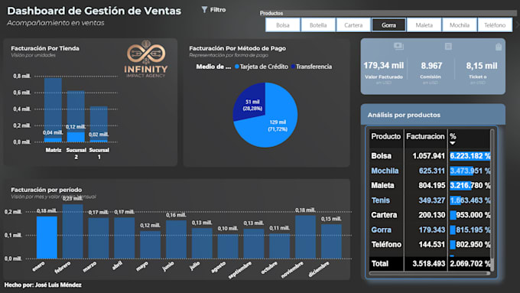Click the Bolsa row in product table

tap(430, 156)
